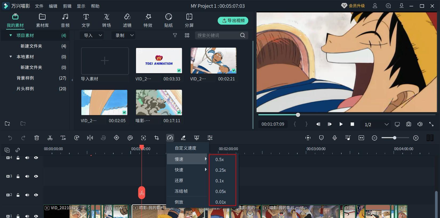Collapse the 项目素材 tree node
This screenshot has width=440, height=218.
11,35
